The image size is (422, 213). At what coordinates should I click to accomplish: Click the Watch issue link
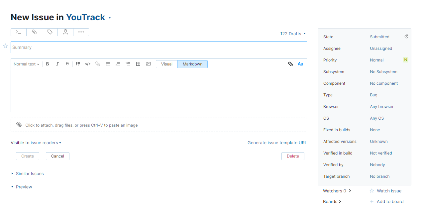(389, 191)
